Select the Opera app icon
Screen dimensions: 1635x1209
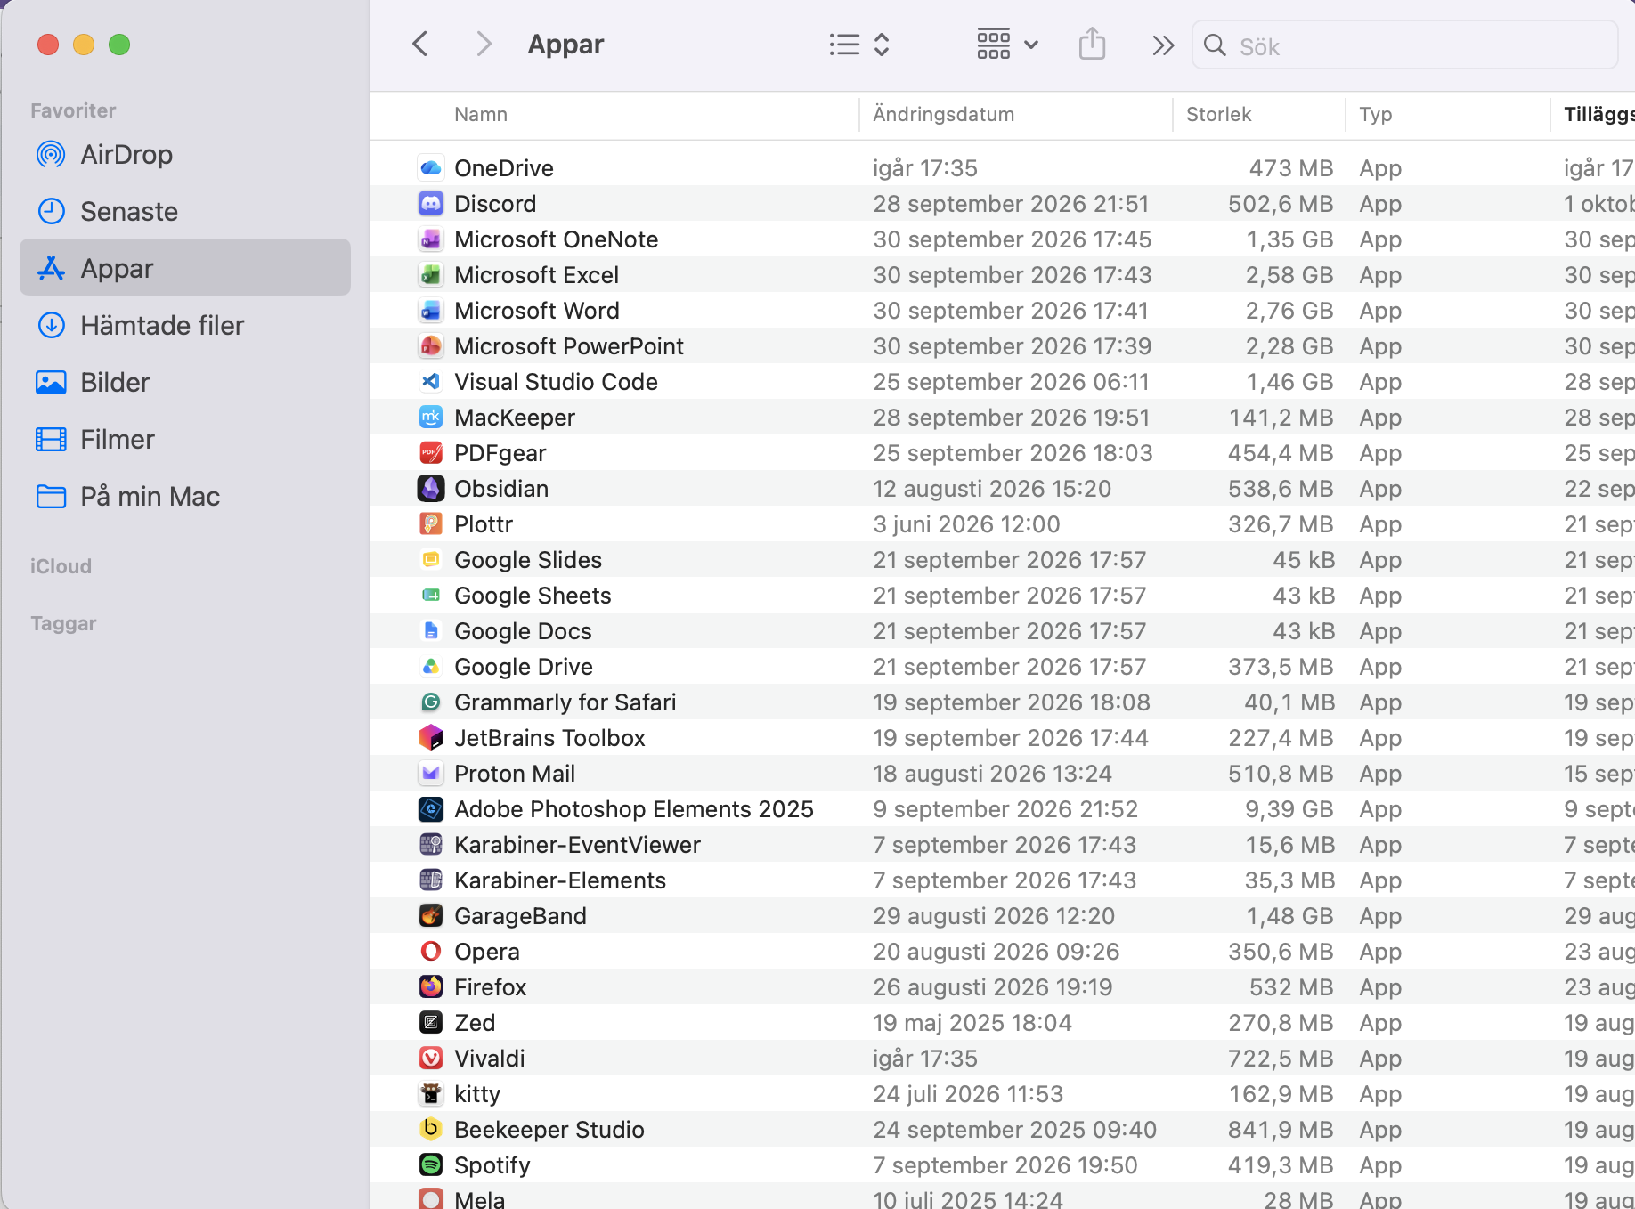[x=431, y=951]
